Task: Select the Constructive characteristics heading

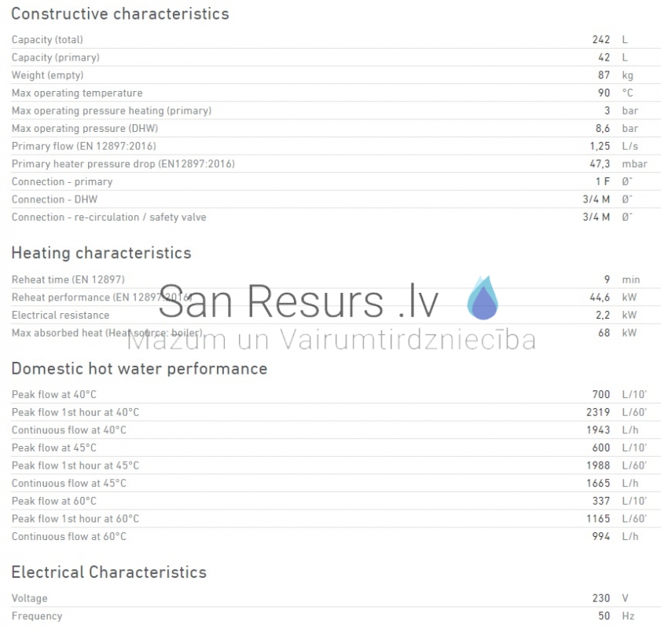Action: coord(120,14)
